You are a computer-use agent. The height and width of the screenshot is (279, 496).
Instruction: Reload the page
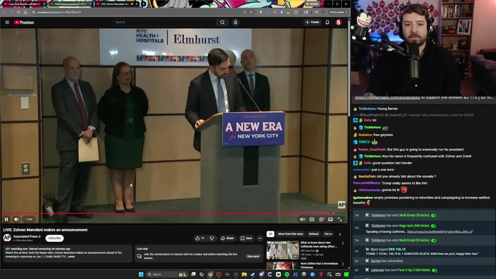coord(18,12)
